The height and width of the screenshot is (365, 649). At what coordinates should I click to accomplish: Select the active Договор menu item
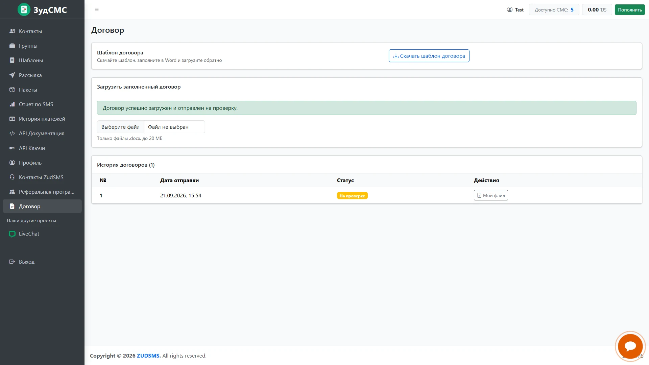click(42, 206)
